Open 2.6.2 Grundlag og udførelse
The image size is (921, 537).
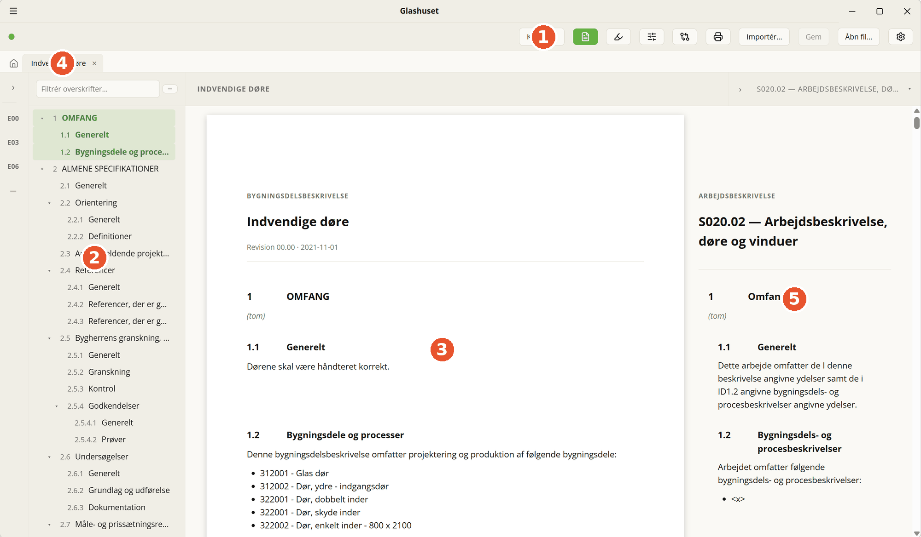pyautogui.click(x=104, y=490)
